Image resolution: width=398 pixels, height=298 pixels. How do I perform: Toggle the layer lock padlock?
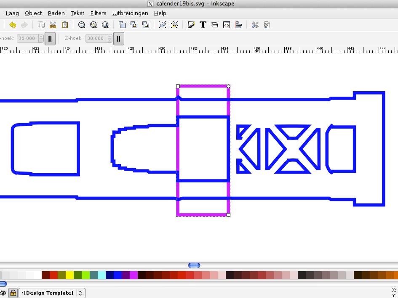13,293
